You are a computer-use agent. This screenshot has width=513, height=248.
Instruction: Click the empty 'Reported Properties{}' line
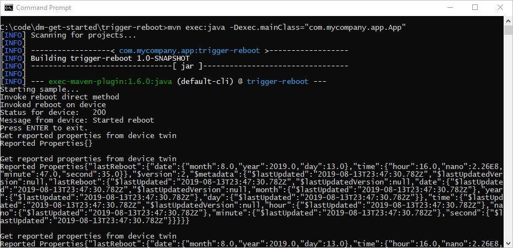46,144
